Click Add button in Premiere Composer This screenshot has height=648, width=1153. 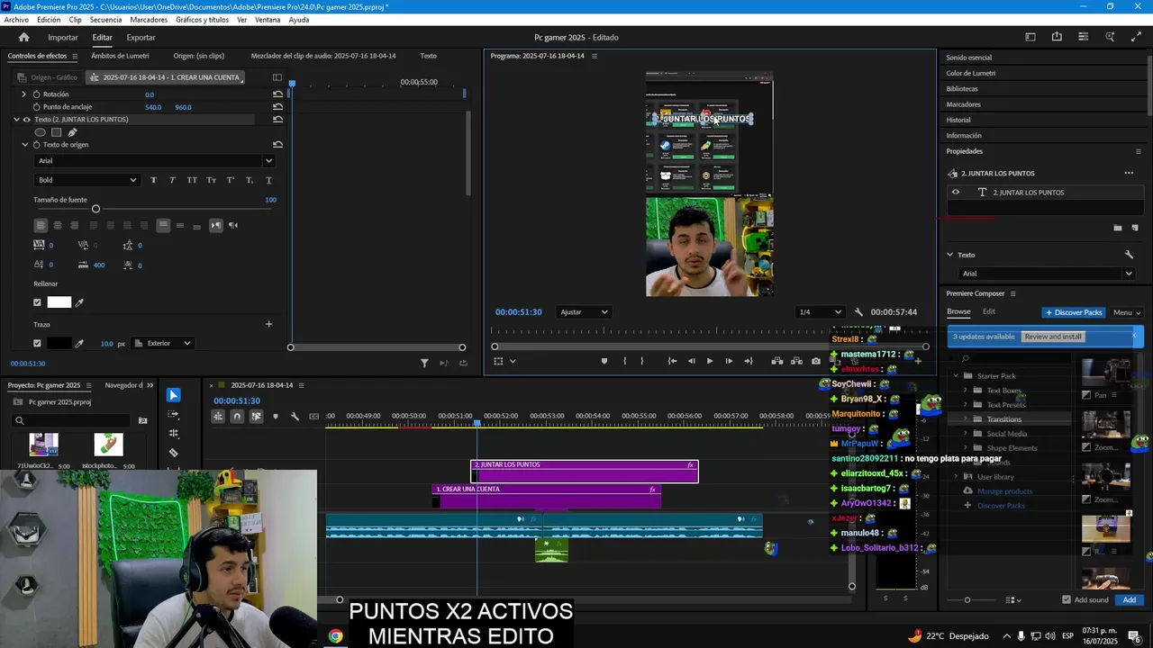pos(1129,599)
